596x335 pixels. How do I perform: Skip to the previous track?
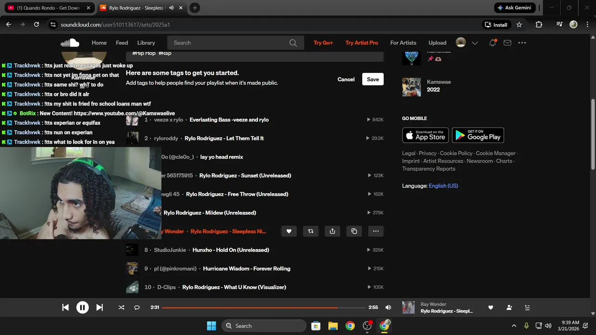click(x=66, y=308)
